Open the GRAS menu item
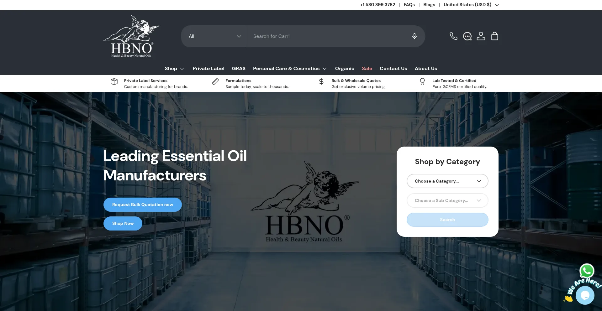 (239, 69)
